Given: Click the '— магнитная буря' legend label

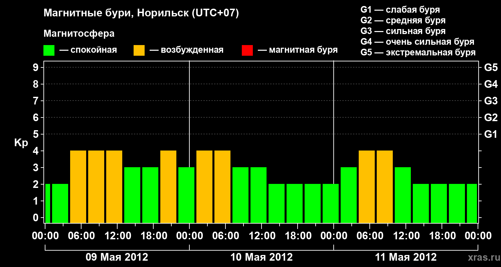Looking at the screenshot, I should click(x=298, y=50).
